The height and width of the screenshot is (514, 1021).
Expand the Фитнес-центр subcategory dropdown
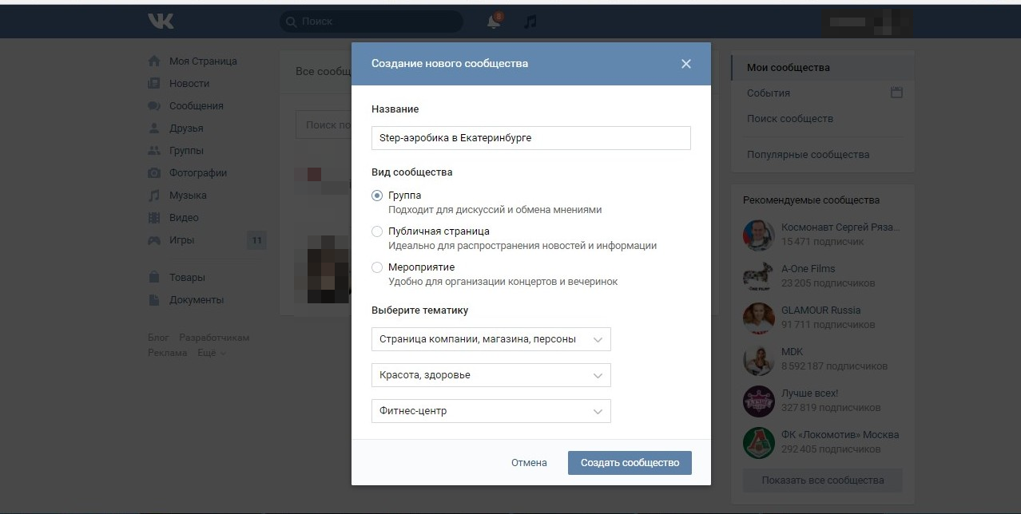point(491,411)
